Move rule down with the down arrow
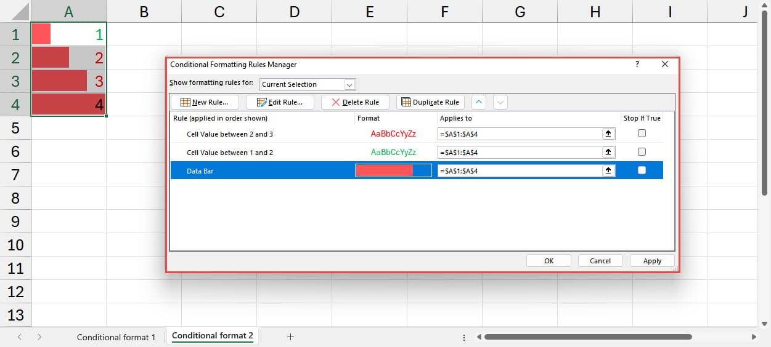771x347 pixels. [x=500, y=102]
